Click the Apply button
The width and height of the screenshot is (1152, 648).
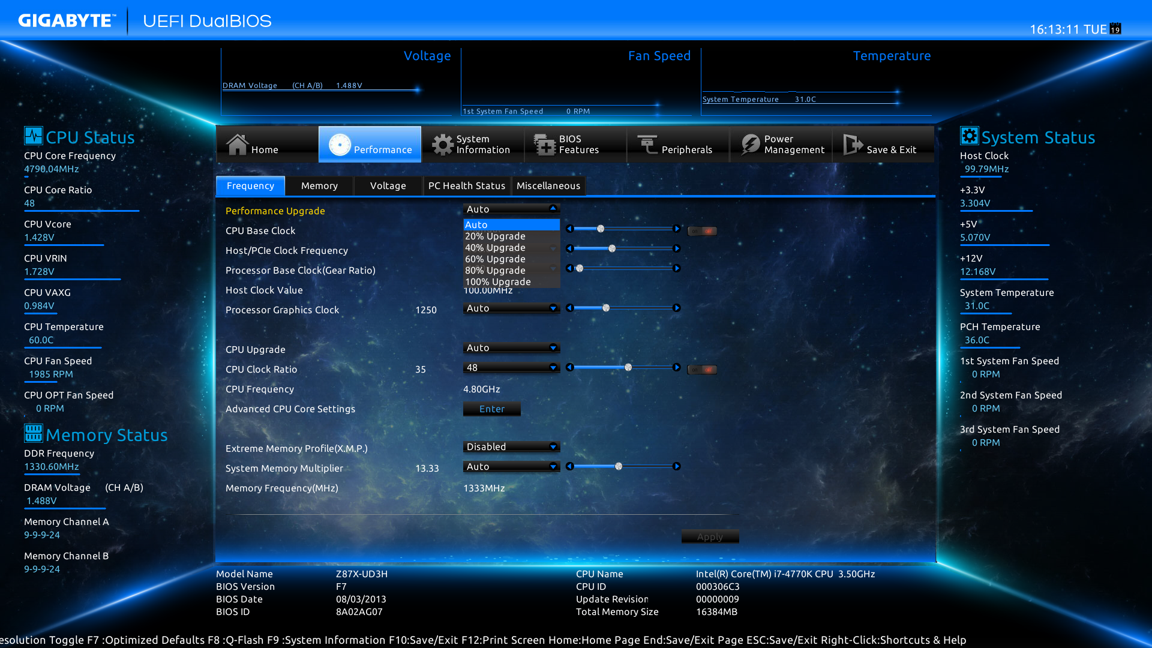tap(710, 537)
